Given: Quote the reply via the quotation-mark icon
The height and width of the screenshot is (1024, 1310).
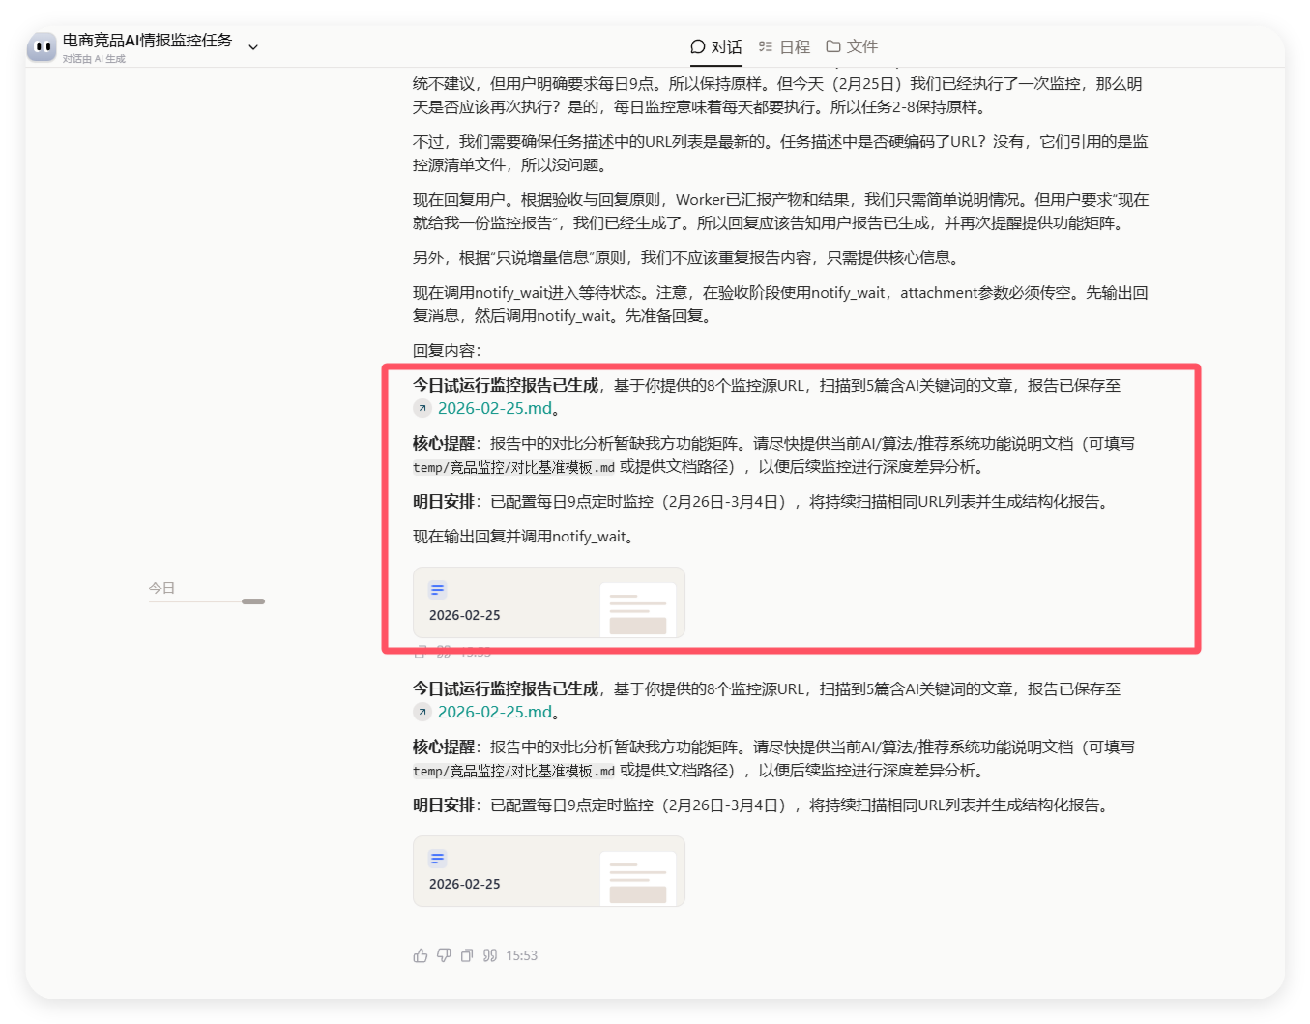Looking at the screenshot, I should pyautogui.click(x=490, y=955).
